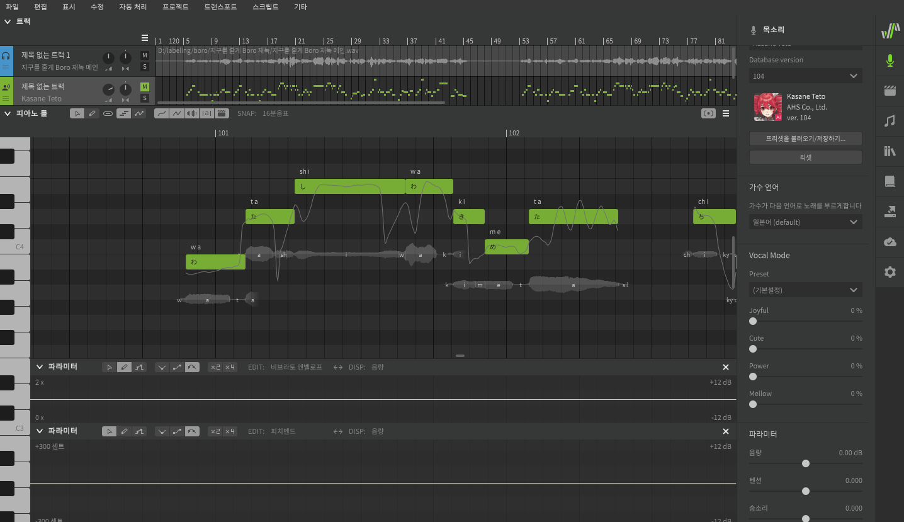Click the clapperboard icon in piano roll toolbar

coord(221,113)
